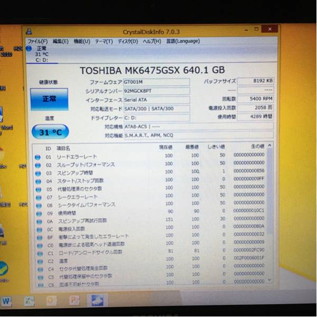Click status icon of row 07 シークエラーレート

pyautogui.click(x=39, y=198)
